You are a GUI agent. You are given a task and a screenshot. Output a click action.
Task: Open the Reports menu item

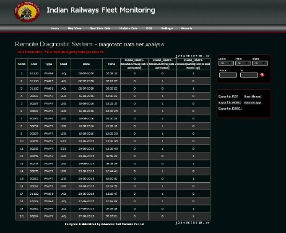(186, 29)
